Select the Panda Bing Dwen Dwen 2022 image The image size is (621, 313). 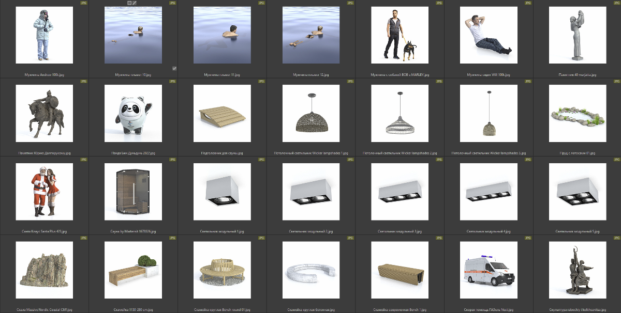(133, 113)
